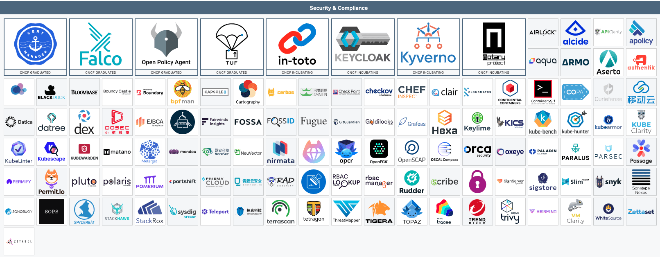Open the Keycloak card

pos(363,47)
